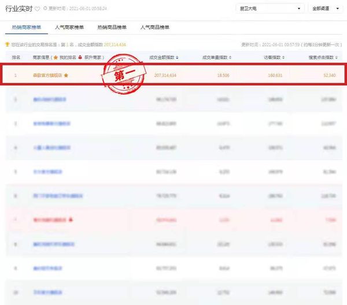Click the 207,314,434 index value in ranking notice
Screen dimensions: 347x305
(115, 44)
